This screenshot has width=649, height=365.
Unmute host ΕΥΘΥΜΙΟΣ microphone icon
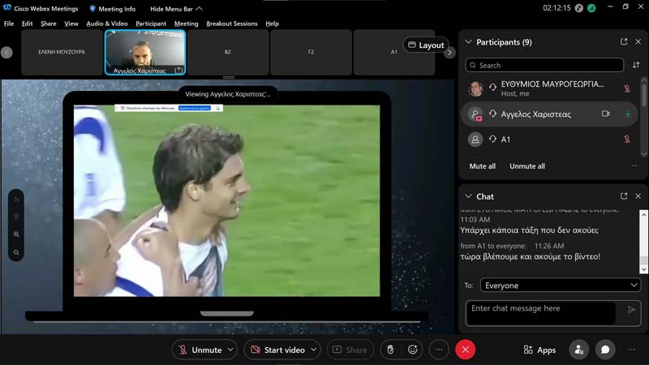click(x=627, y=88)
